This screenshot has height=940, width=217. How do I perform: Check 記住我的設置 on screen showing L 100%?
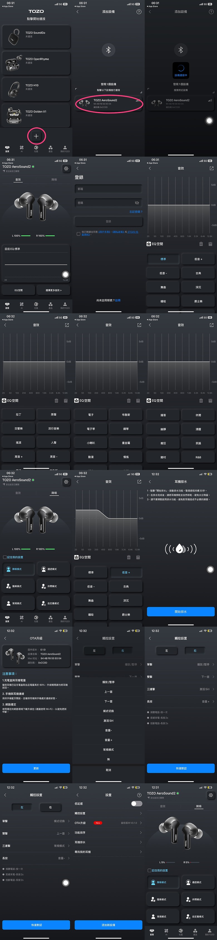(x=5, y=557)
